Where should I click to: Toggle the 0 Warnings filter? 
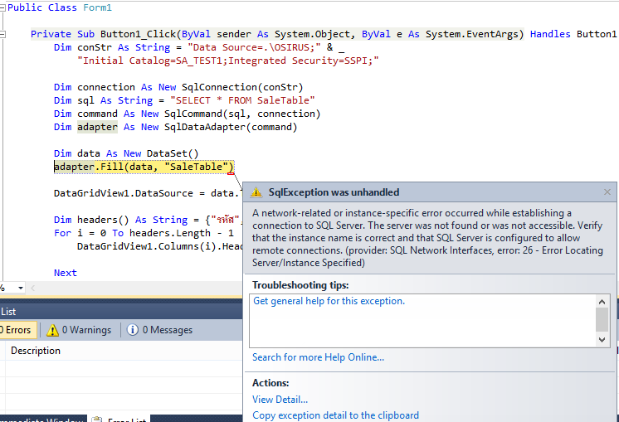pos(79,330)
